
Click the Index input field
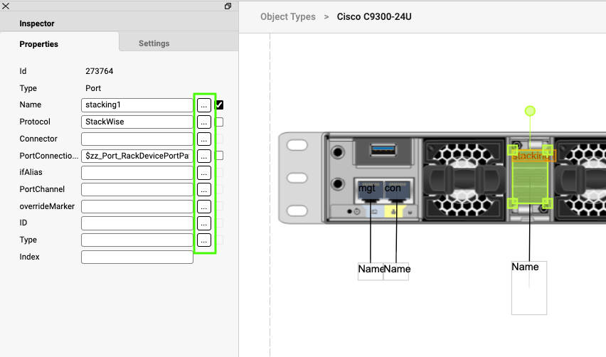(137, 257)
